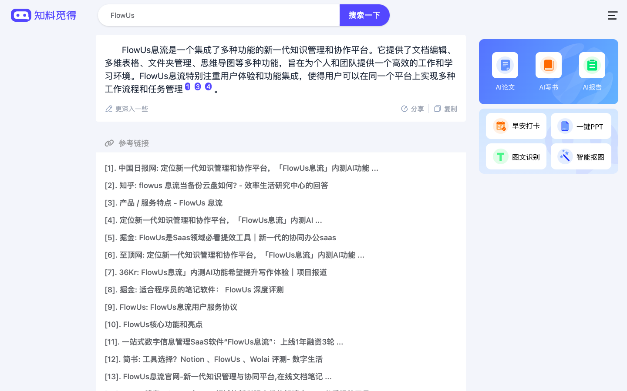
Task: Open reference [10] 核心功能和亮点 link
Action: click(x=154, y=325)
